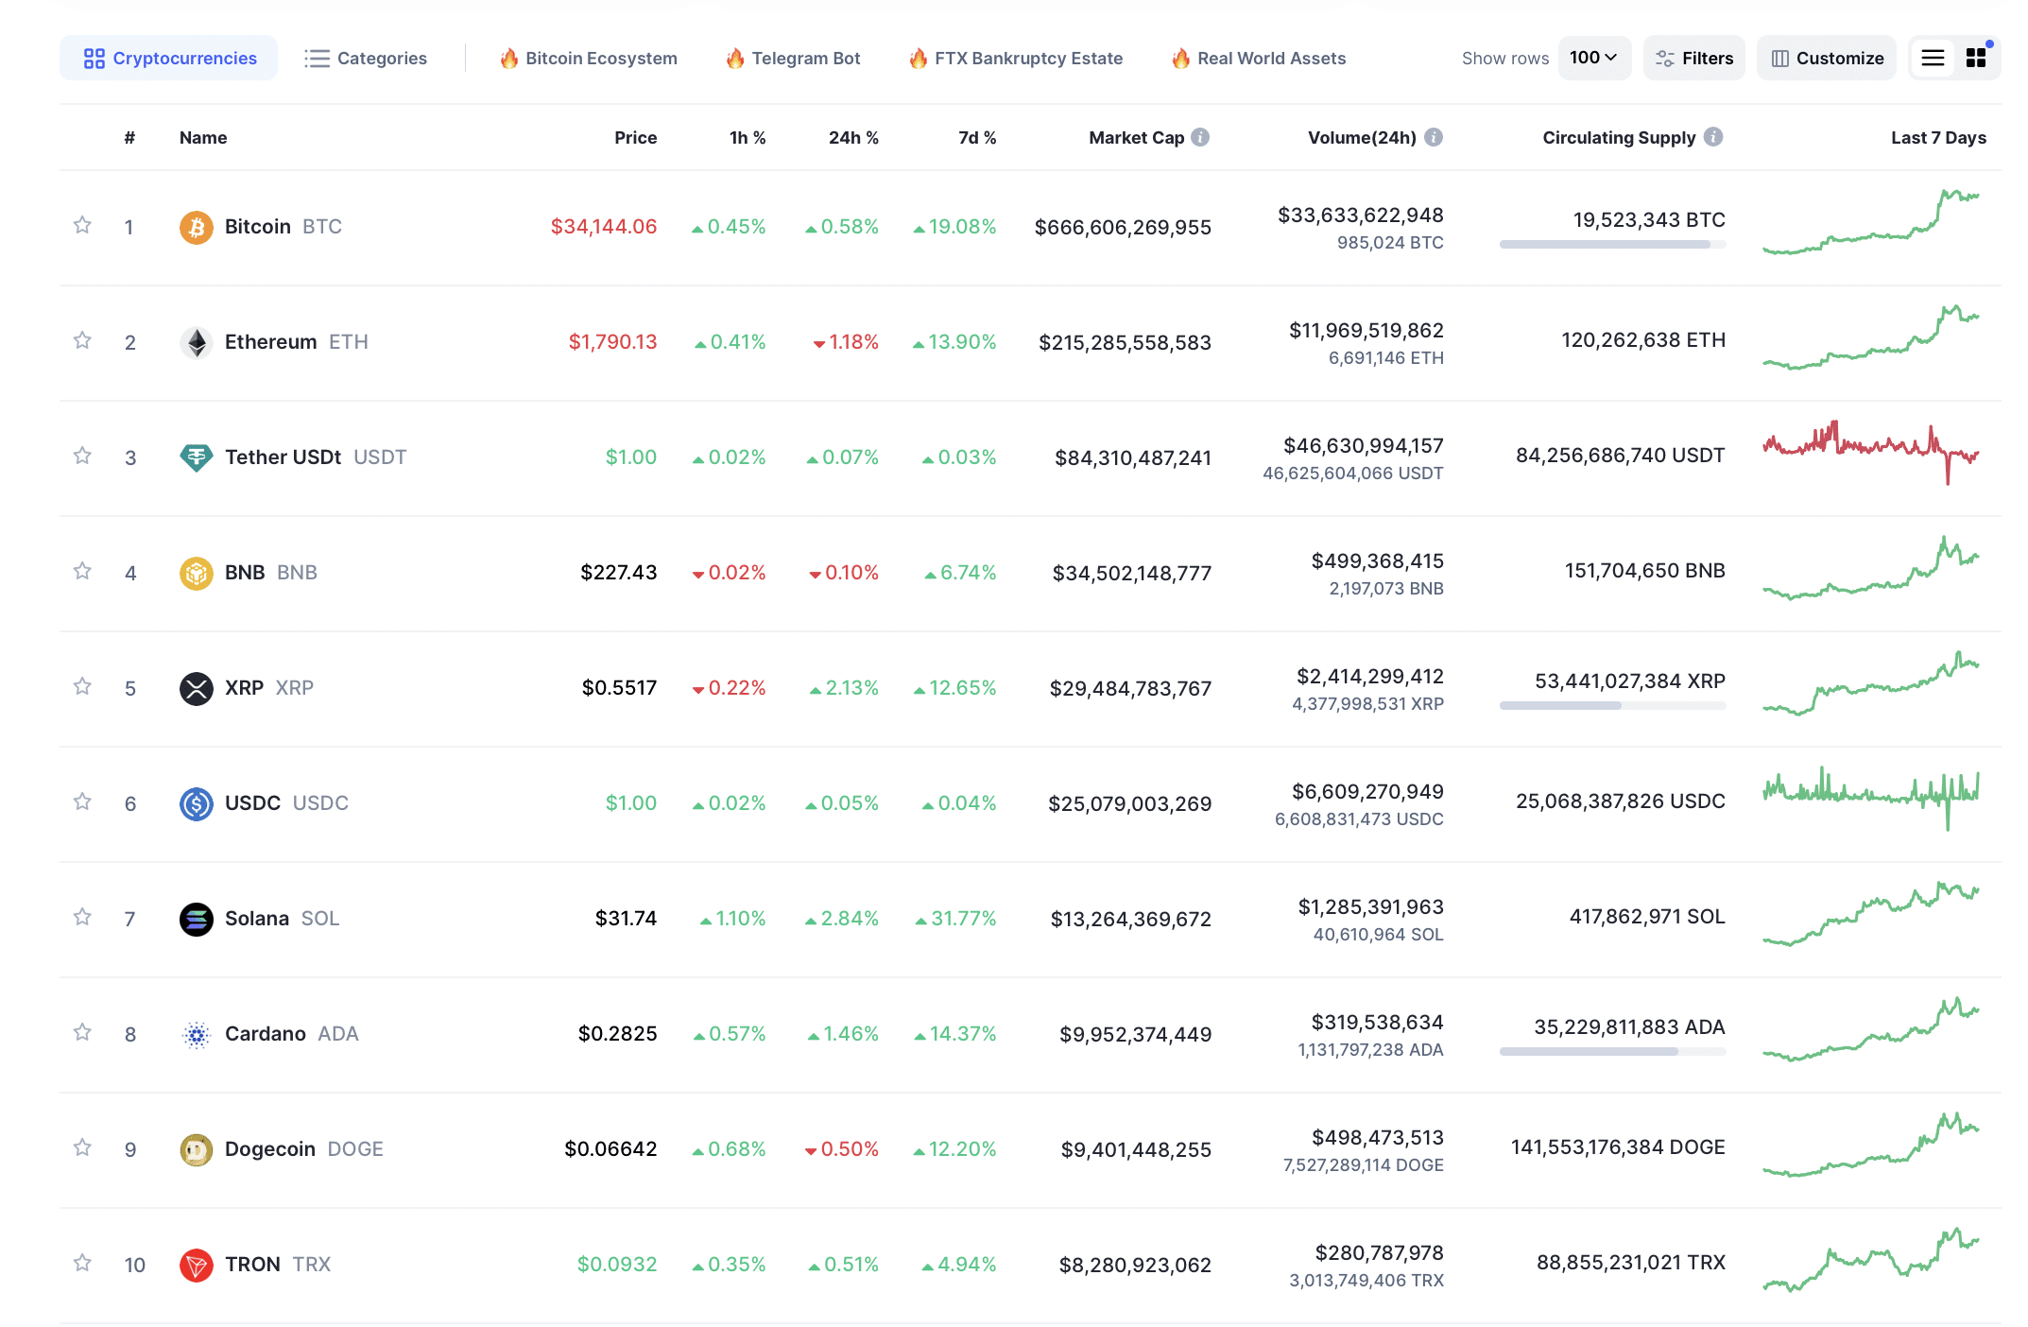Open Solana SOL name link
2028x1327 pixels.
click(x=282, y=919)
